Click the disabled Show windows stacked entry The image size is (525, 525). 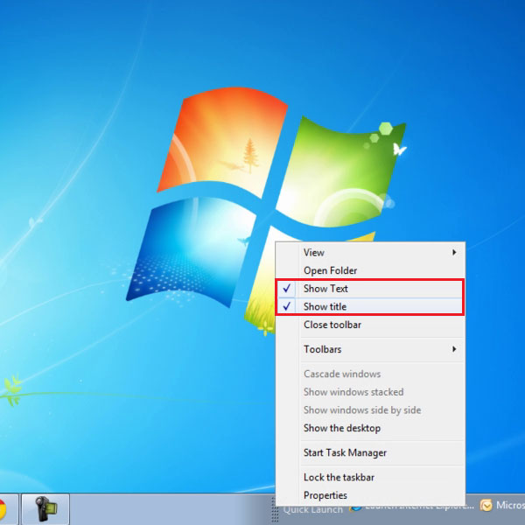point(369,392)
